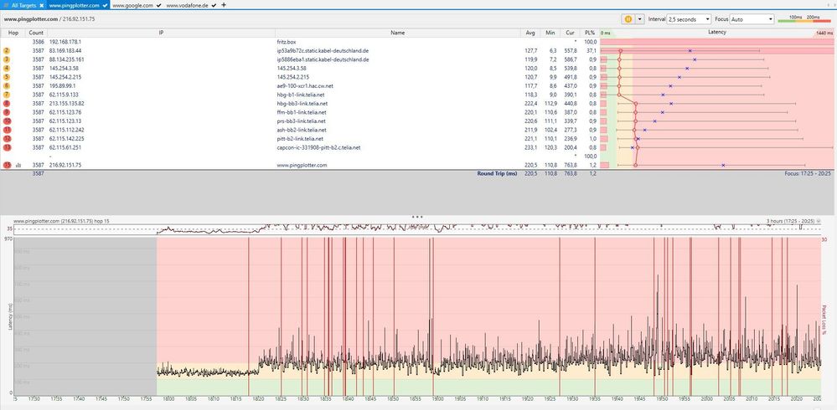Select the capcon-ic-331908-pitt-b2.c.telia.net name
Viewport: 837px width, 410px height.
click(x=318, y=147)
